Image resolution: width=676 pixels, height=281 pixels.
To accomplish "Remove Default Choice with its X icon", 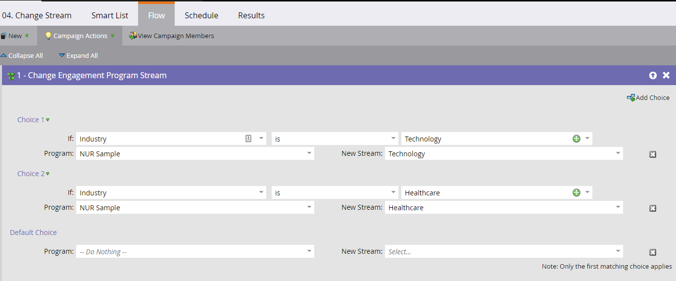I will pyautogui.click(x=653, y=252).
